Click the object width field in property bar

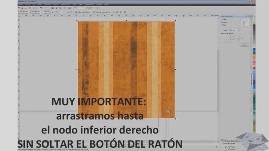pyautogui.click(x=36, y=11)
